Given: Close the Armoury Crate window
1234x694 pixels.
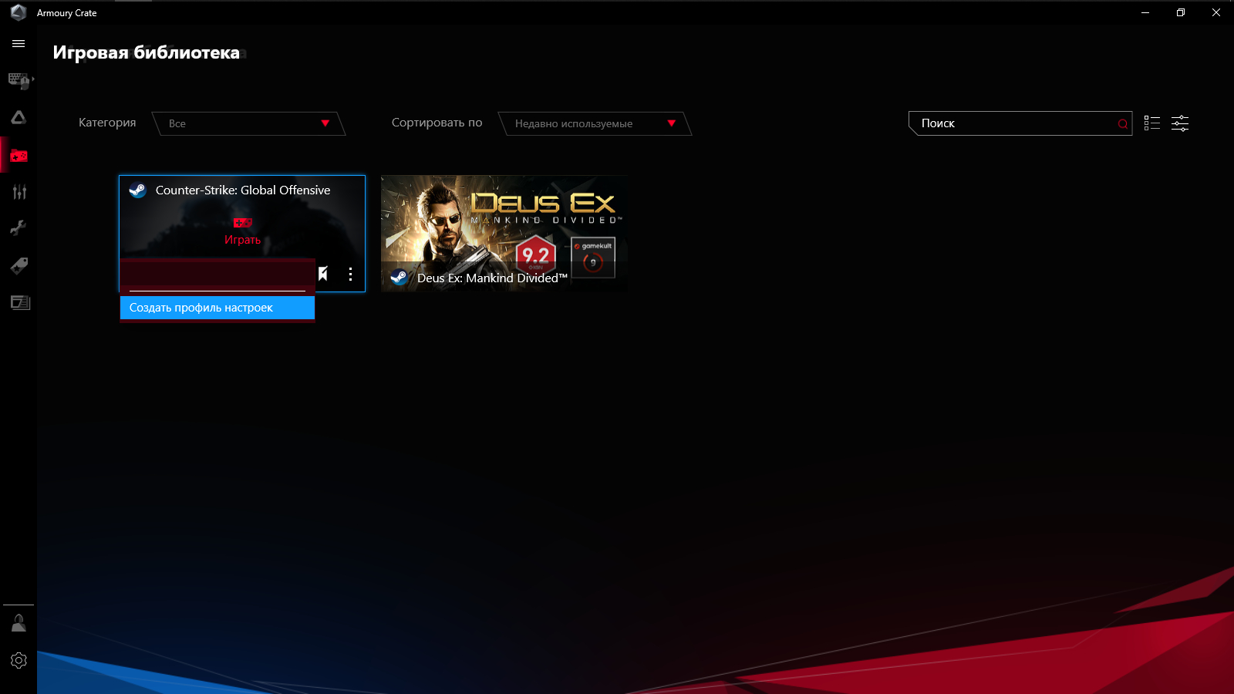Looking at the screenshot, I should (x=1216, y=12).
